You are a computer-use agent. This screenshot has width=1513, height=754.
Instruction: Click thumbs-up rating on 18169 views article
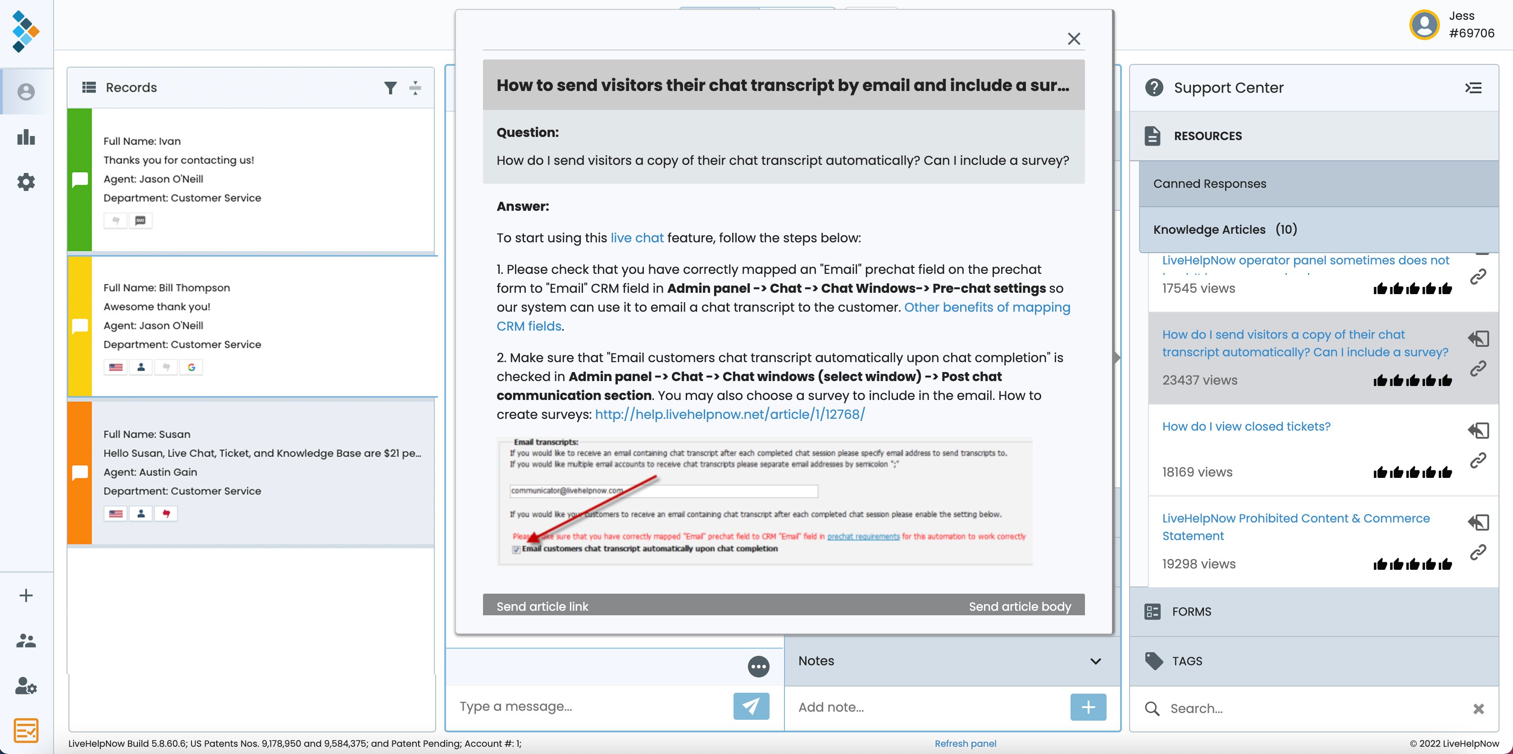point(1412,473)
